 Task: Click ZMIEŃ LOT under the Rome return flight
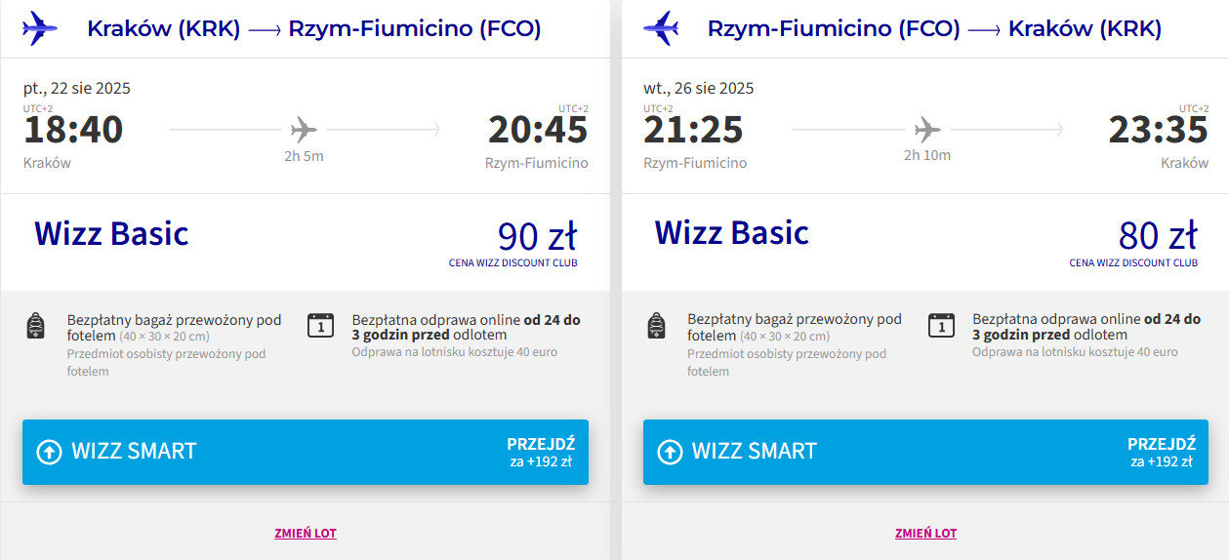[925, 534]
